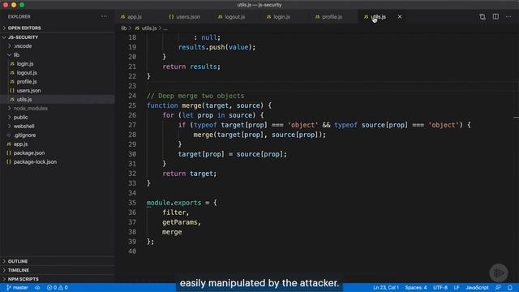Screen dimensions: 519x292
Task: Open Explorer views and more actions menu
Action: [x=104, y=16]
